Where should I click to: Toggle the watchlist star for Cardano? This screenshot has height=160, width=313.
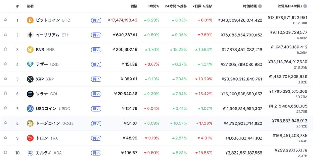6,152
